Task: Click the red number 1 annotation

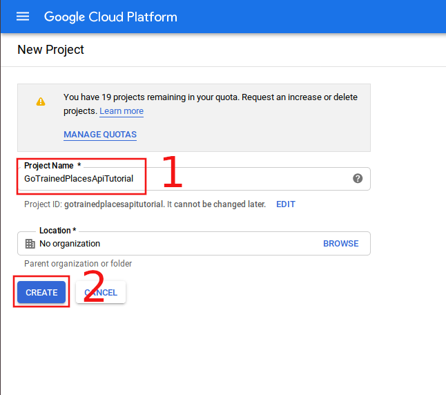Action: point(172,173)
